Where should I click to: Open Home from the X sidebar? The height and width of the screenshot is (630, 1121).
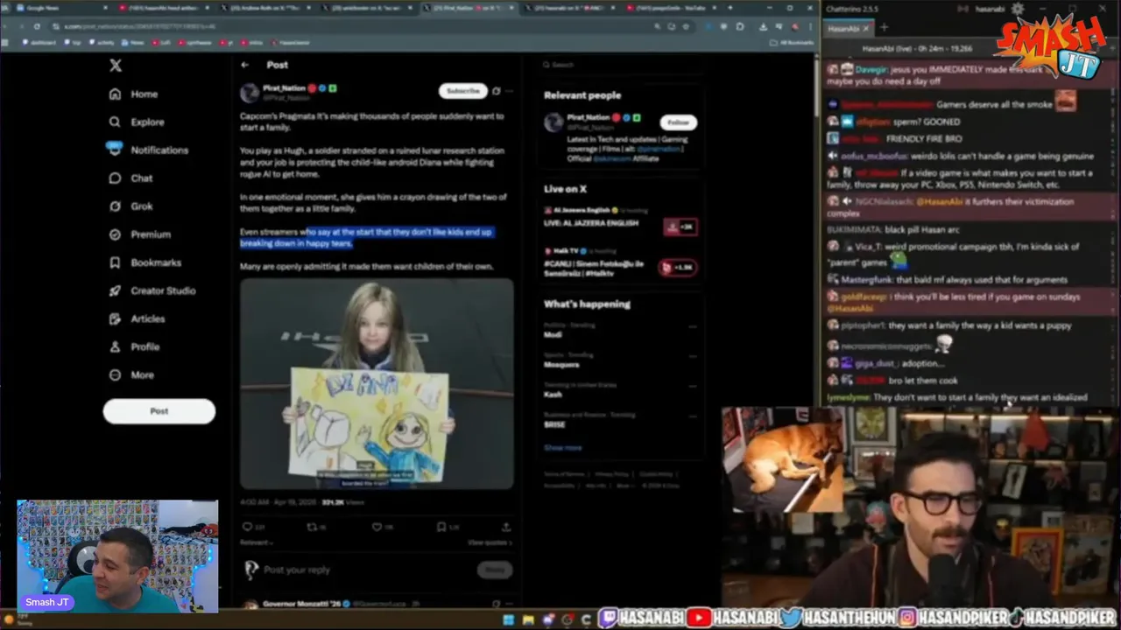tap(134, 94)
